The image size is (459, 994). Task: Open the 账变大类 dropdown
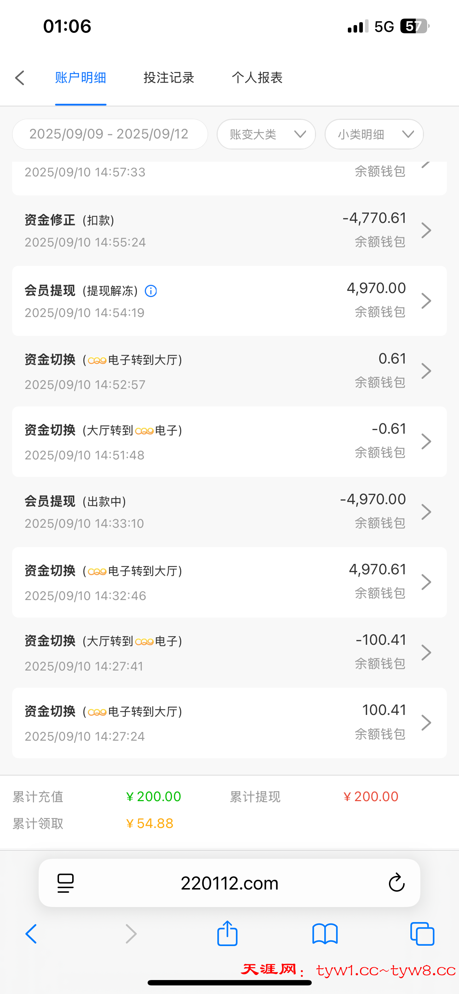(x=266, y=134)
